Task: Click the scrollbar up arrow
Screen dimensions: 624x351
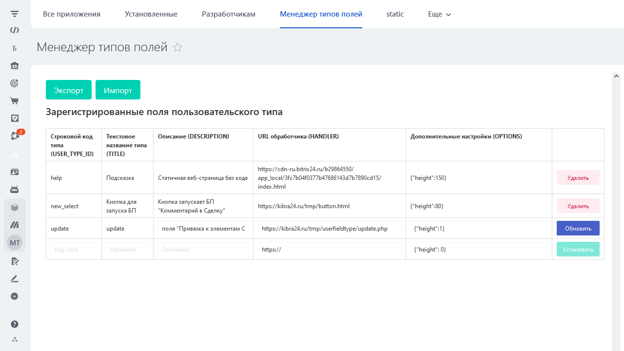Action: click(x=616, y=76)
